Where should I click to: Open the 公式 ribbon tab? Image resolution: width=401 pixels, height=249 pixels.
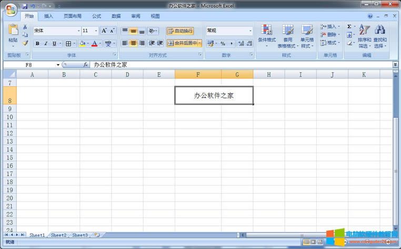(96, 16)
